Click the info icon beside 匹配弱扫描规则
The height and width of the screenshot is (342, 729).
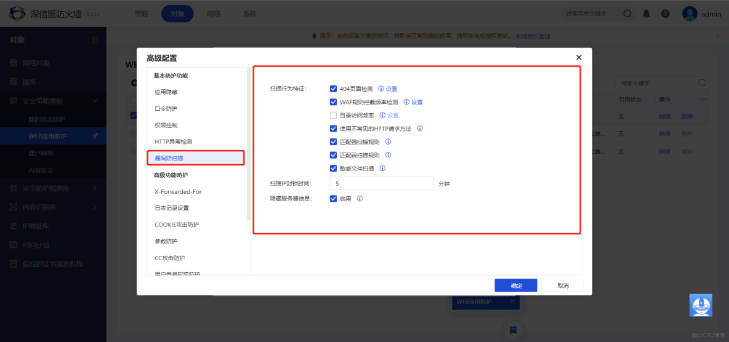coord(389,155)
